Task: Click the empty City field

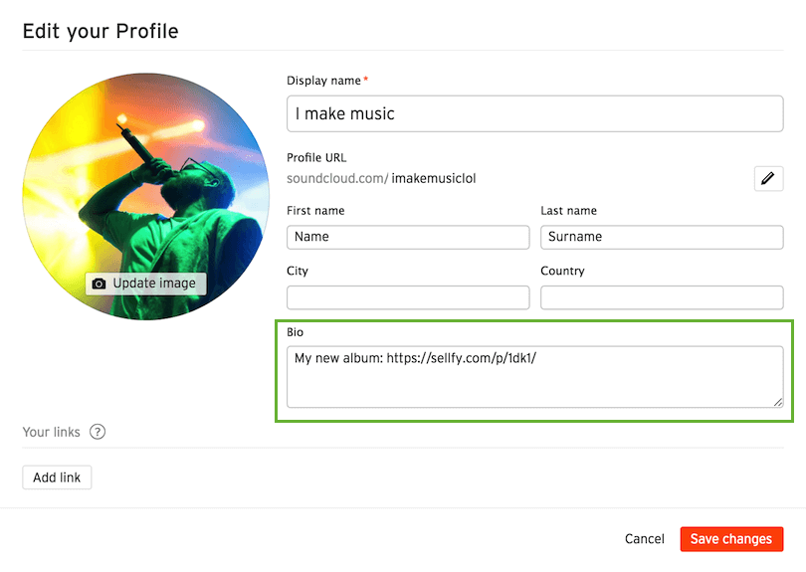Action: pyautogui.click(x=408, y=297)
